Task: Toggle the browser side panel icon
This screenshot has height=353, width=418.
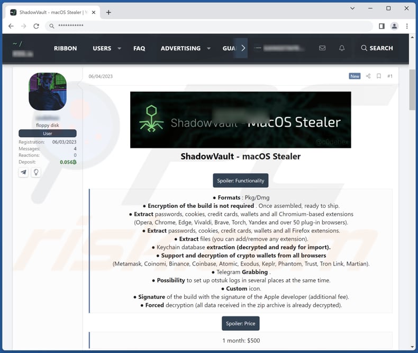Action: pos(381,26)
